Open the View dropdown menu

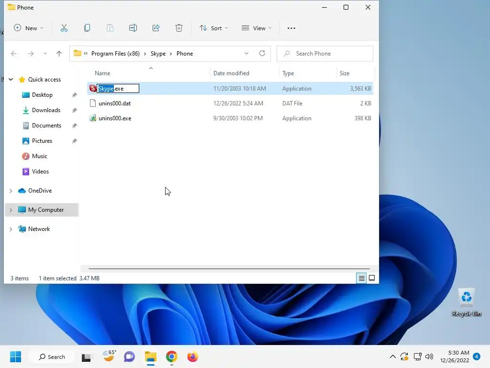coord(256,28)
